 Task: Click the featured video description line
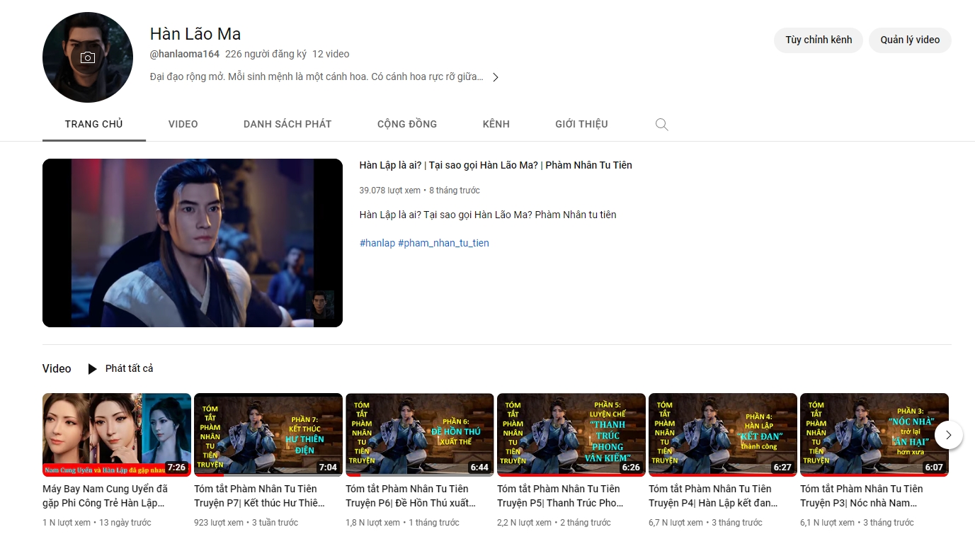tap(488, 215)
